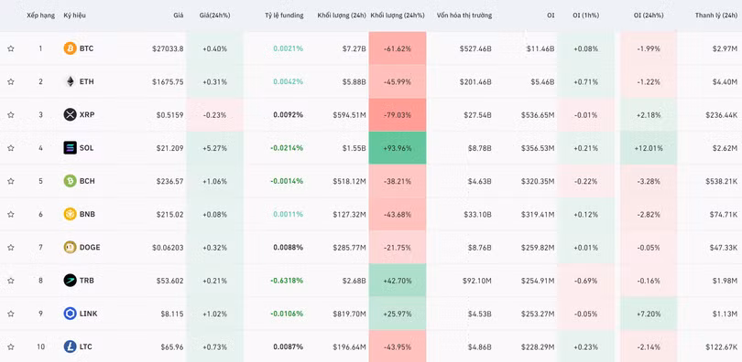Sort by OI (24h%) column header
This screenshot has height=362, width=742.
649,16
